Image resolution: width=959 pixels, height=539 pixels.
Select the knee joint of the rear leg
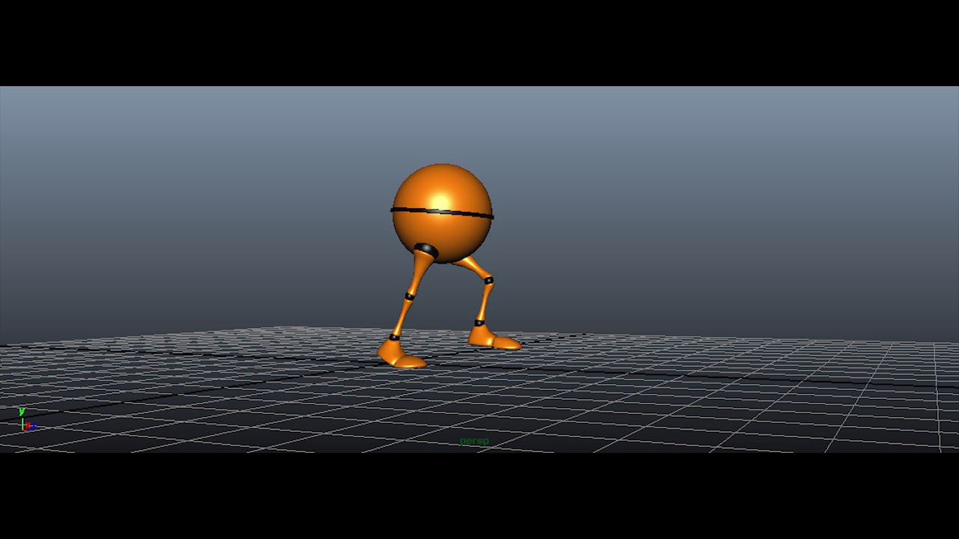(488, 281)
